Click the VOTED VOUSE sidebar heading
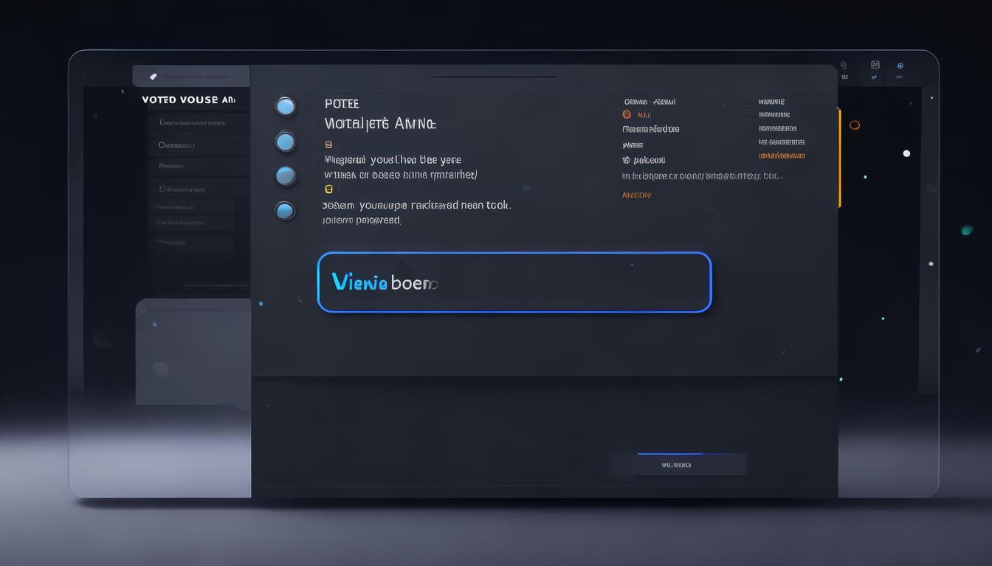Image resolution: width=992 pixels, height=566 pixels. [188, 99]
